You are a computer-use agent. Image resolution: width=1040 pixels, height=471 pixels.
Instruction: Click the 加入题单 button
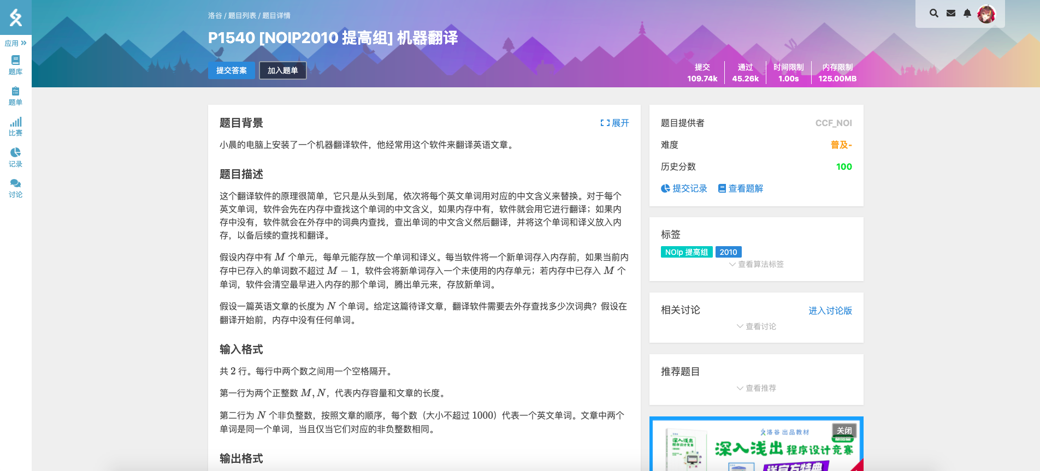(x=282, y=70)
